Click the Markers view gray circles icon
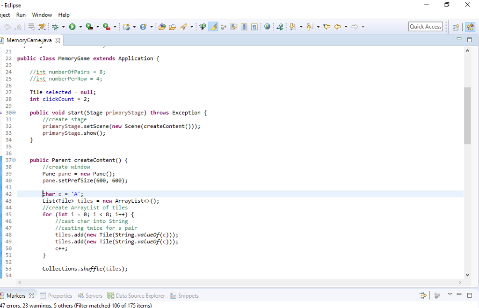The height and width of the screenshot is (308, 479). point(437,295)
